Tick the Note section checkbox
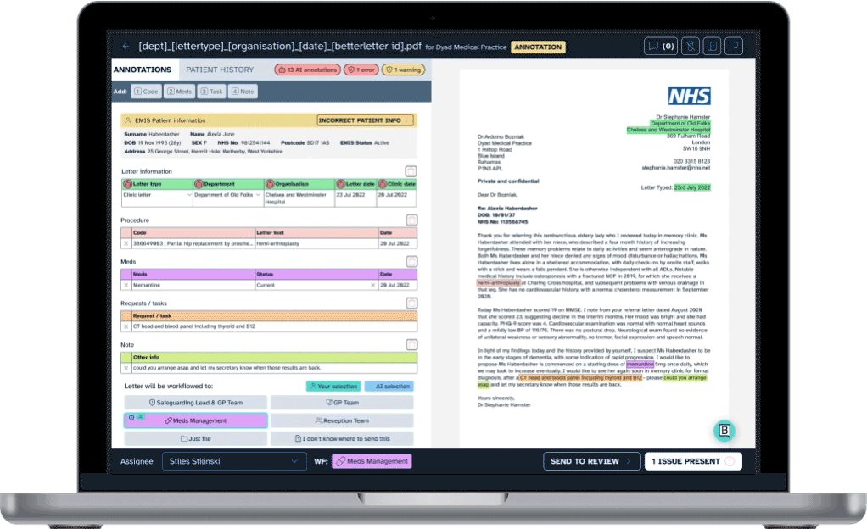Viewport: 867px width, 529px height. [x=411, y=344]
